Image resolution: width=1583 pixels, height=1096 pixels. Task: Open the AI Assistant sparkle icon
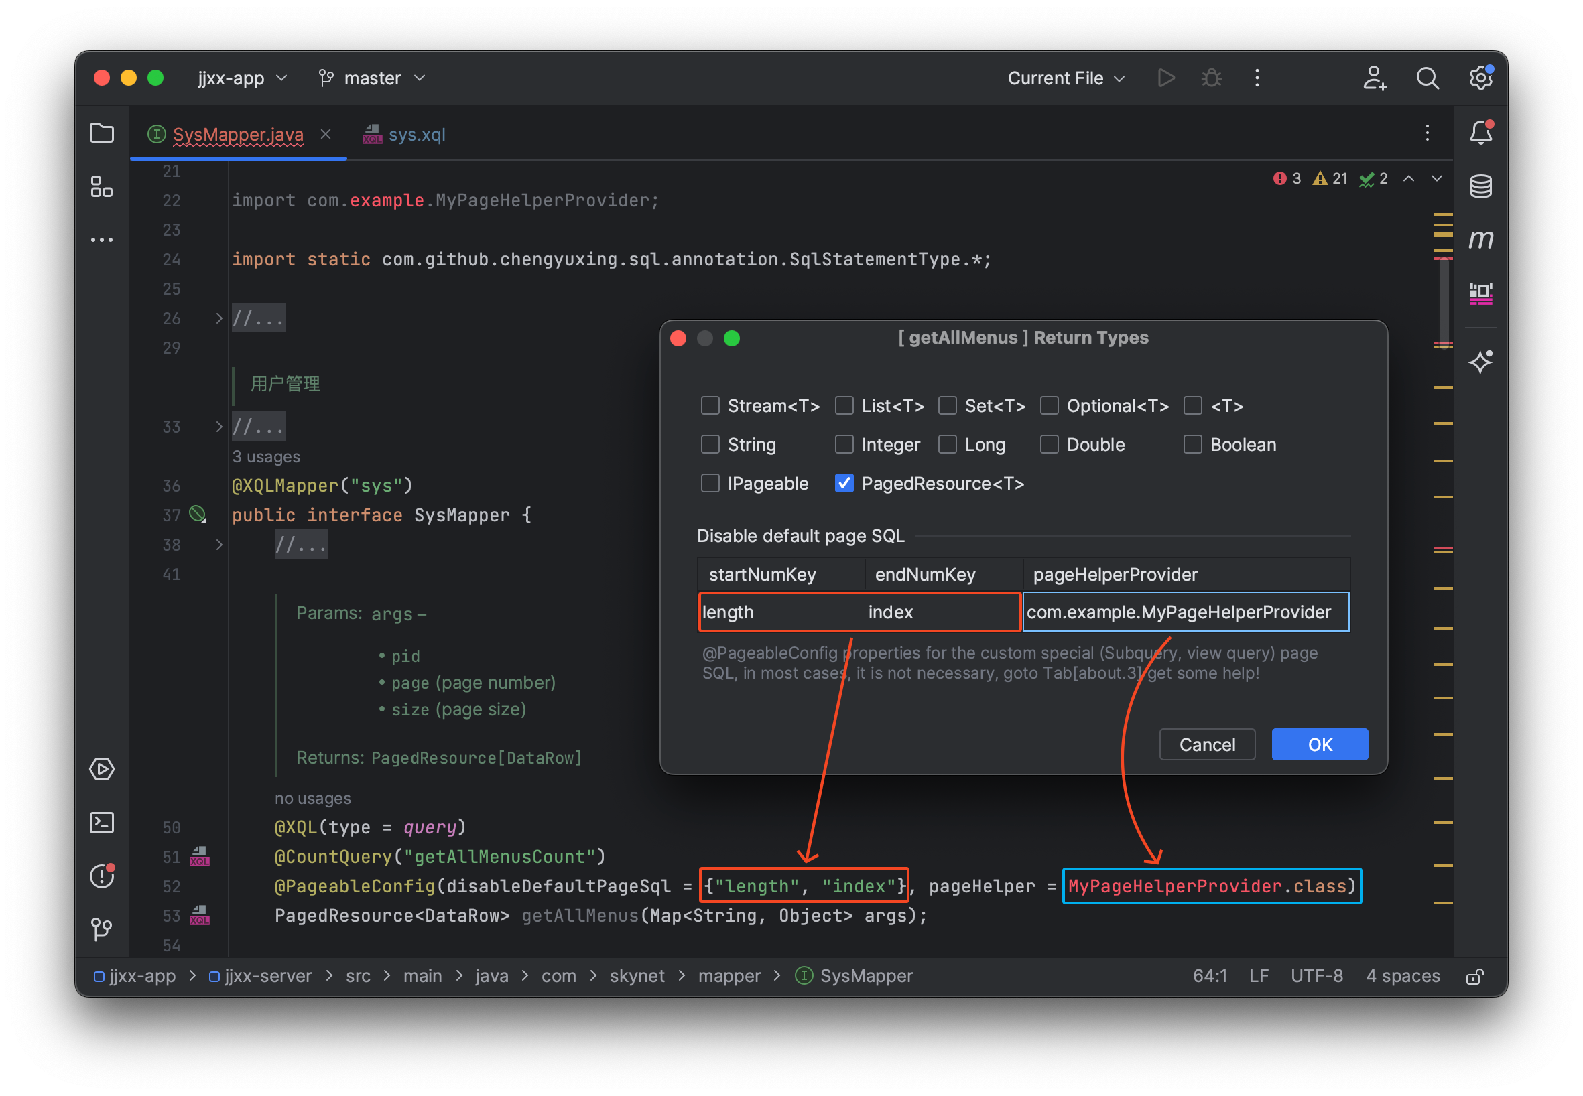(x=1480, y=361)
